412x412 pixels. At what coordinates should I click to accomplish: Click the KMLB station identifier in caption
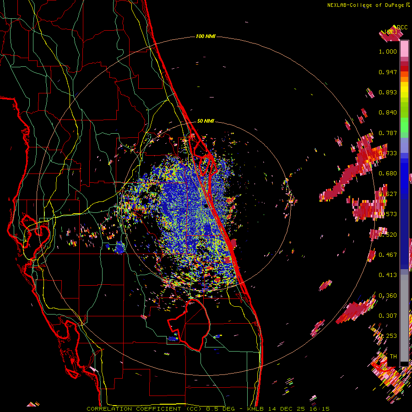click(x=256, y=409)
